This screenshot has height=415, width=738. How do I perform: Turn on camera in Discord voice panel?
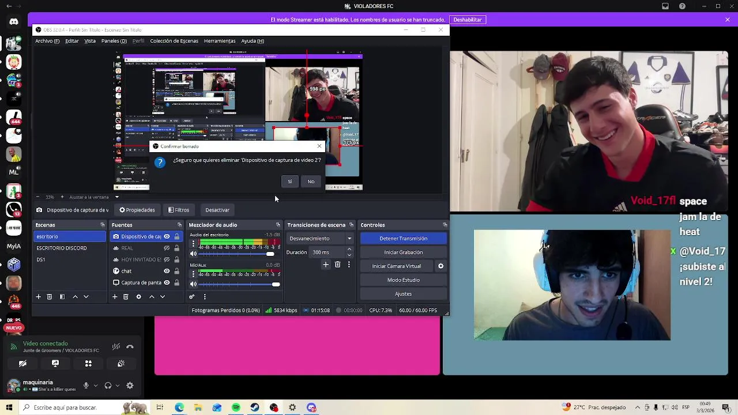[x=22, y=364]
